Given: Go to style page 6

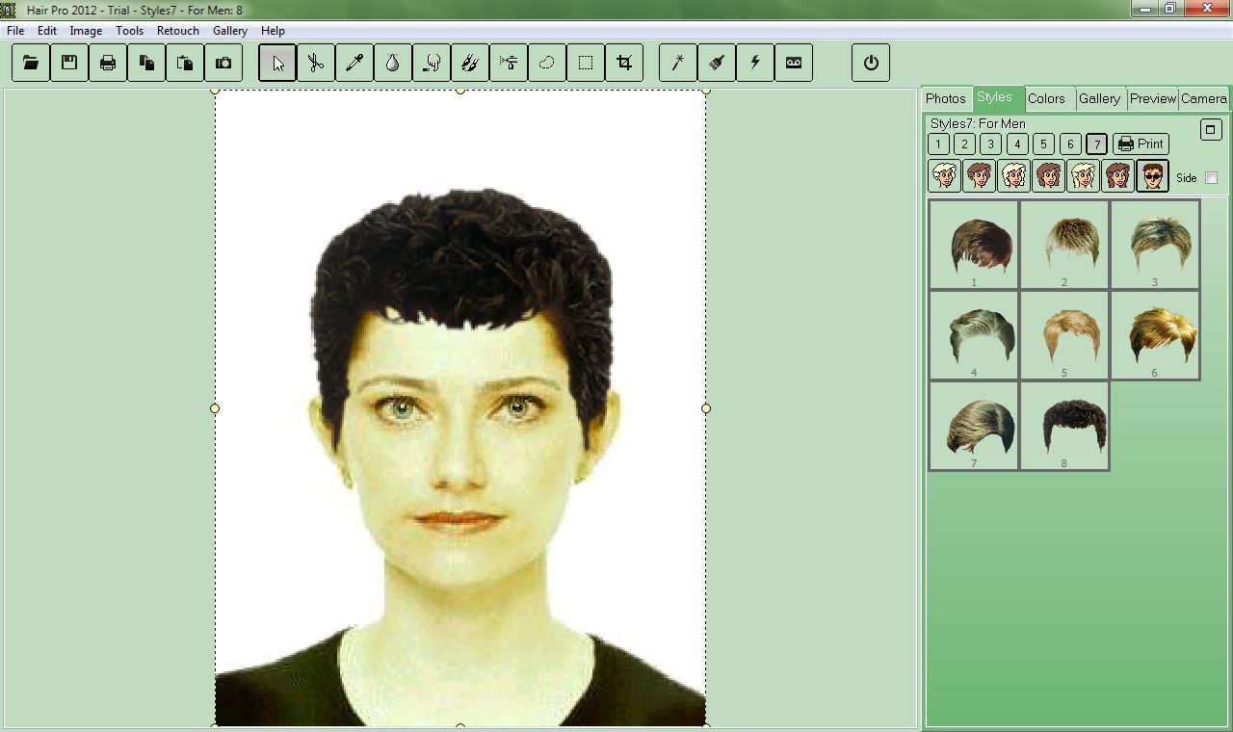Looking at the screenshot, I should coord(1070,144).
